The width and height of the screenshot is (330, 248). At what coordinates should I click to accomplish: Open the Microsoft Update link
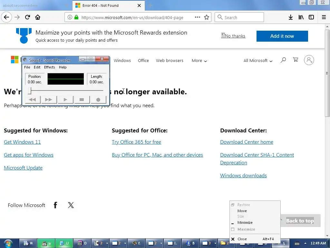tap(23, 168)
